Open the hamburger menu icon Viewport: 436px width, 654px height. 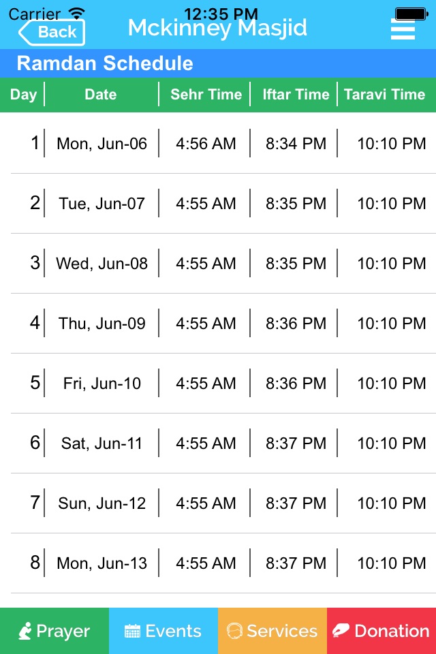pos(403,29)
